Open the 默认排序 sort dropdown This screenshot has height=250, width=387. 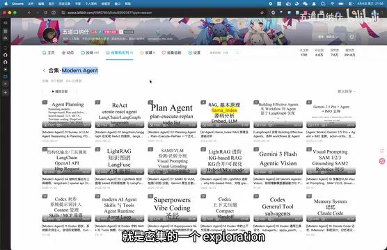346,92
